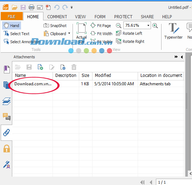Select the Typewriter tool
This screenshot has width=192, height=185.
pos(173,31)
